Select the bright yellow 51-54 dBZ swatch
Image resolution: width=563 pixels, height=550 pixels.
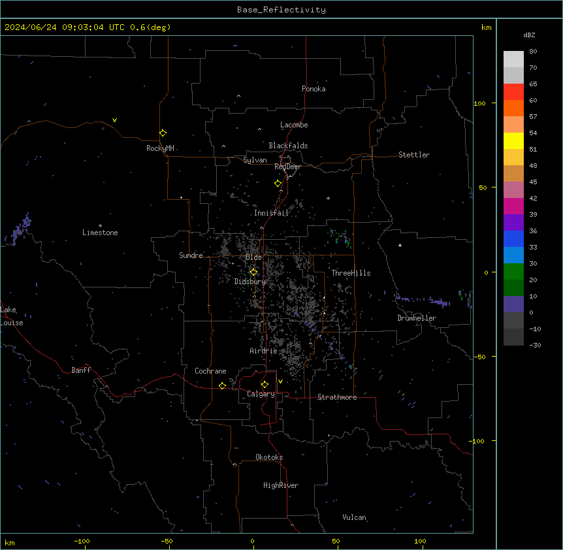[x=513, y=140]
